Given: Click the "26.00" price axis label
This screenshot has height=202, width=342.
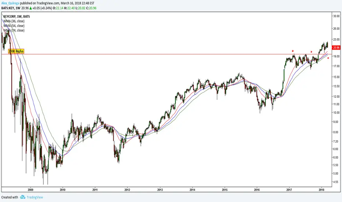Looking at the screenshot, I should click(x=336, y=29).
